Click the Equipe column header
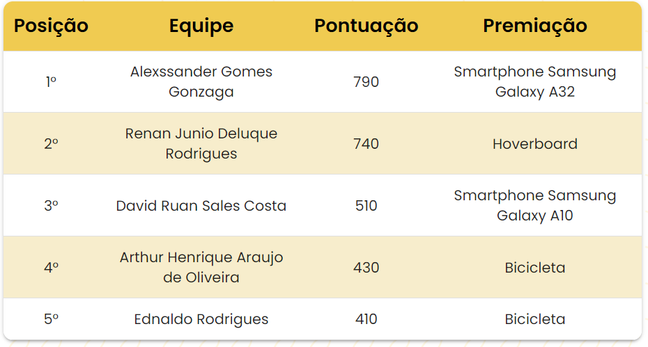Viewport: 648px width, 347px height. click(201, 26)
